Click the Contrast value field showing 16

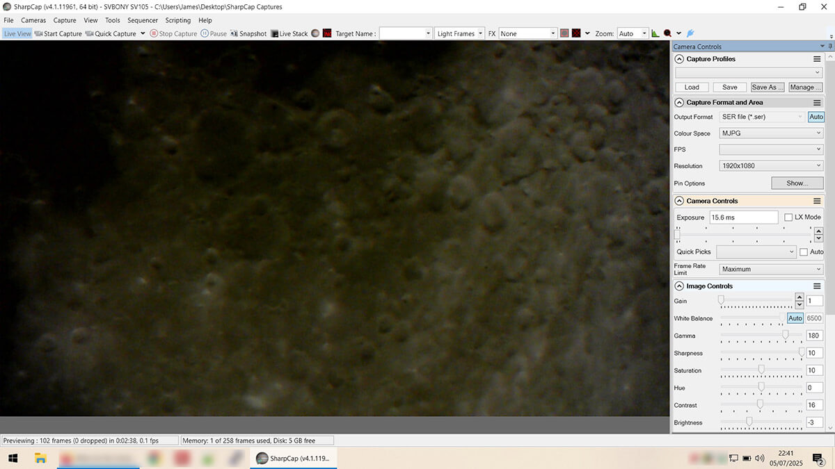[x=814, y=405]
